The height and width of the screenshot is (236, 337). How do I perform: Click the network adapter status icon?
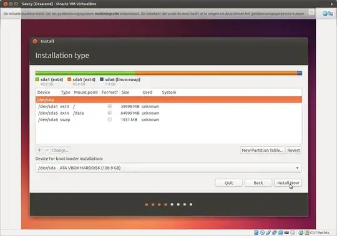[x=274, y=232]
